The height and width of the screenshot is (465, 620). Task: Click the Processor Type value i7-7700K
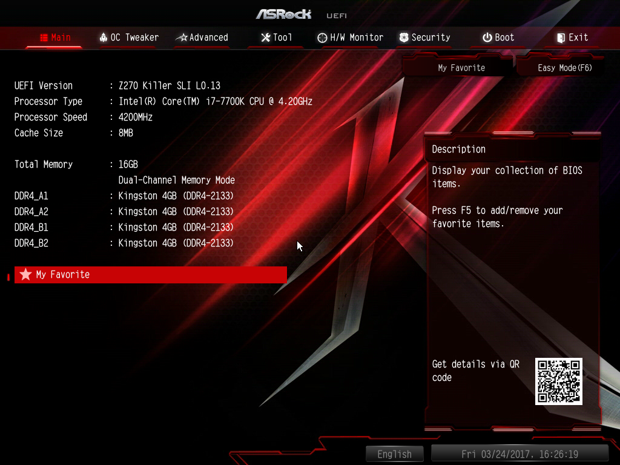(x=216, y=102)
